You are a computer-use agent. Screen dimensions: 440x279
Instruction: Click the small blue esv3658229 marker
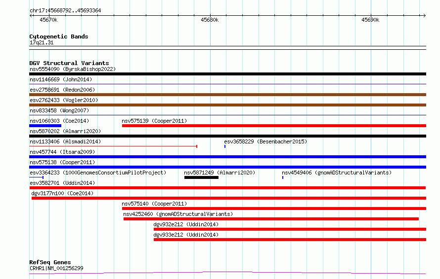click(x=225, y=146)
